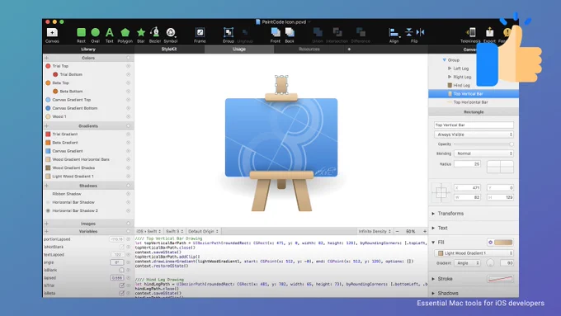Click the Ungroup toolbar icon
The width and height of the screenshot is (561, 316).
(x=245, y=35)
